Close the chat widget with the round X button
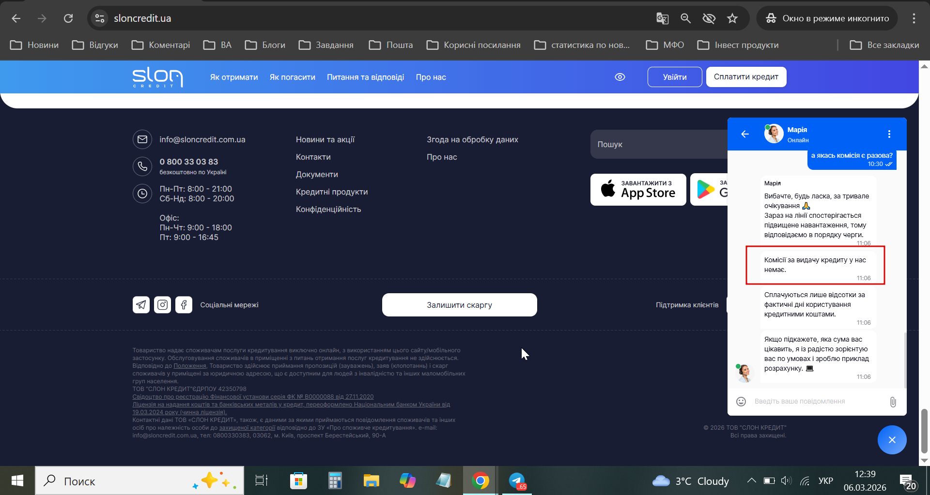Viewport: 930px width, 495px height. [892, 440]
